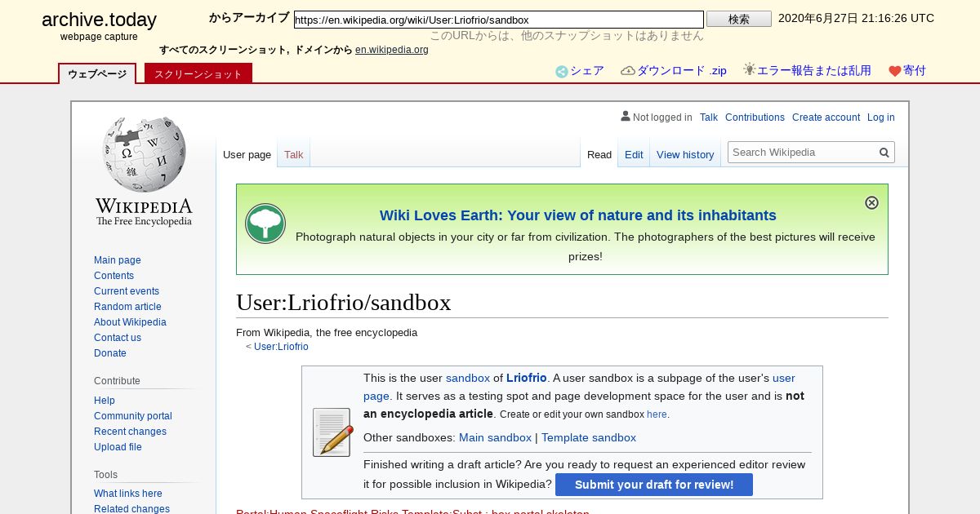Open Recent changes link
The width and height of the screenshot is (980, 514).
tap(130, 432)
